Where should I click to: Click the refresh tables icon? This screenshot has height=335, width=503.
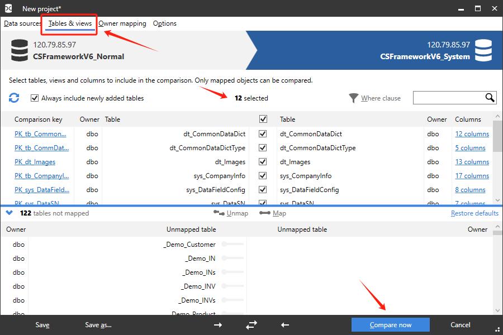coord(14,98)
